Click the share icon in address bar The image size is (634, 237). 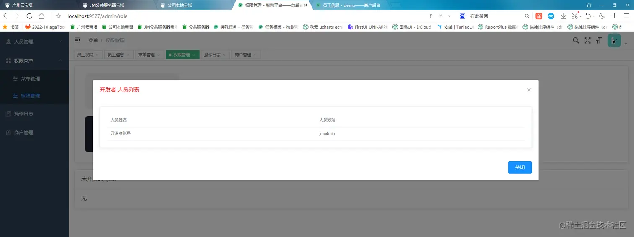click(440, 16)
